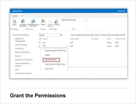Toggle the select-all checkbox beside Name
Screen dimensions: 136x104
pyautogui.click(x=40, y=39)
